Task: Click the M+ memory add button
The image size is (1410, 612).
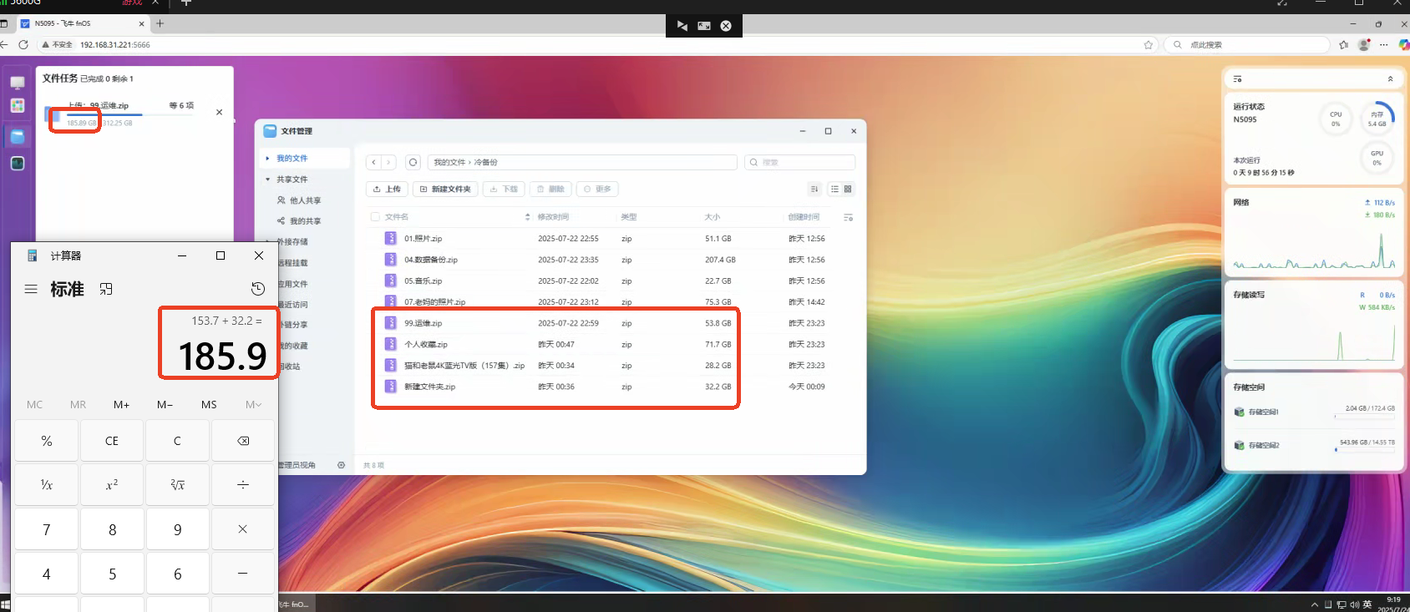Action: [x=121, y=404]
